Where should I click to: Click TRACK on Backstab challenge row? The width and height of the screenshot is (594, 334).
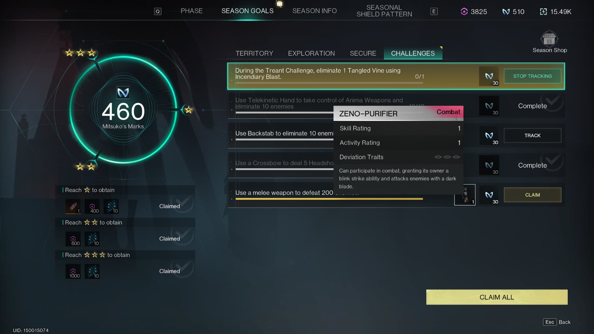click(x=532, y=135)
